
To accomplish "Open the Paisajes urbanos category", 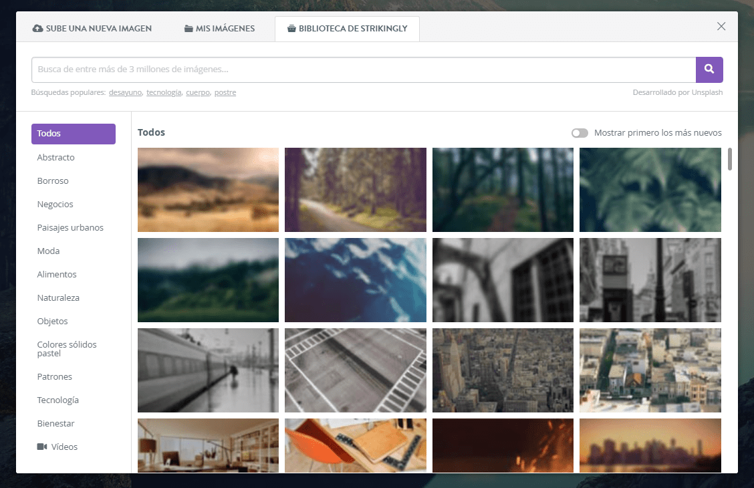I will point(70,227).
